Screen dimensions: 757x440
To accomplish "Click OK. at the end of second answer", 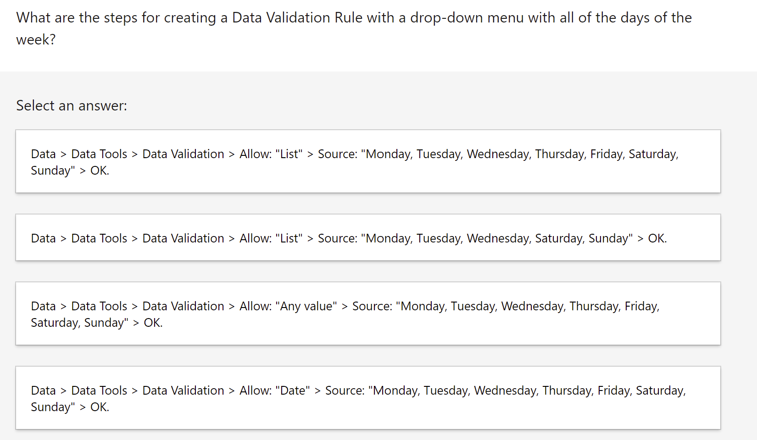I will [x=657, y=238].
